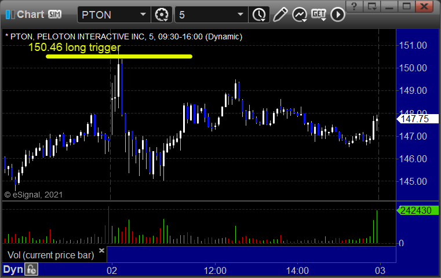Click the 'Vol (current price bar)' study label
441x278 pixels.
point(50,255)
